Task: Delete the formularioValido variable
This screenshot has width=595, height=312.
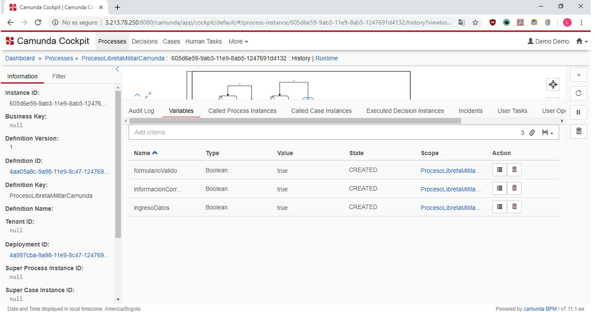Action: [514, 170]
